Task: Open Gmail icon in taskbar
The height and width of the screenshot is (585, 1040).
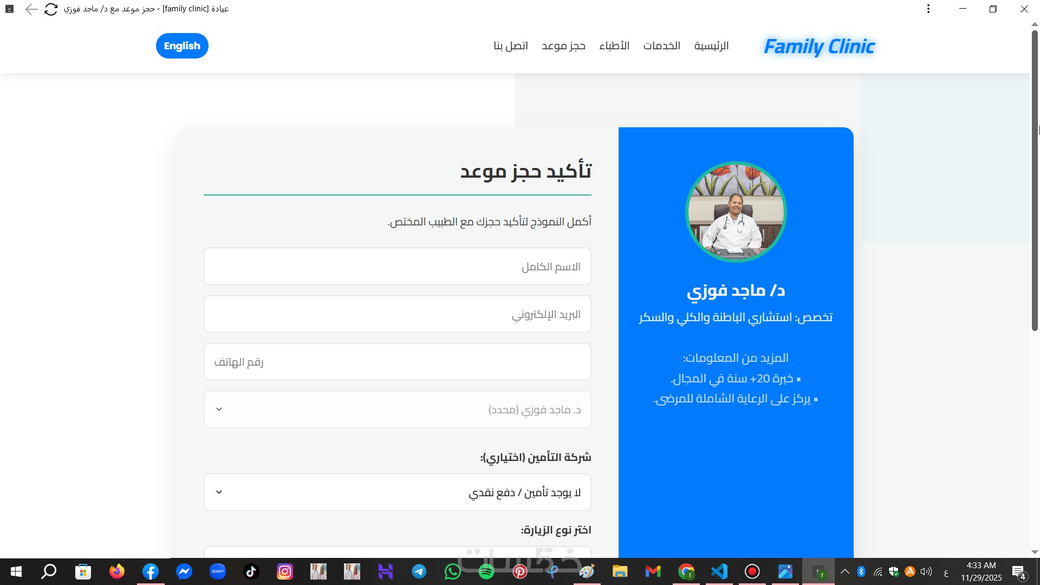Action: click(x=653, y=571)
